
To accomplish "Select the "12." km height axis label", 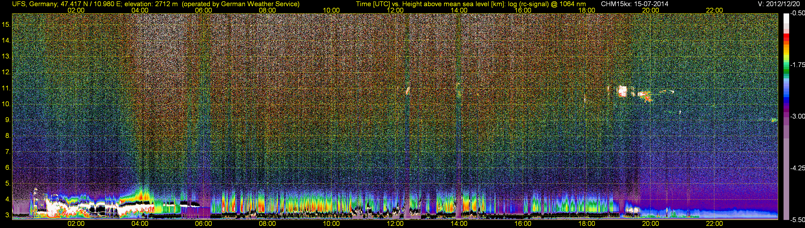I will pos(6,72).
